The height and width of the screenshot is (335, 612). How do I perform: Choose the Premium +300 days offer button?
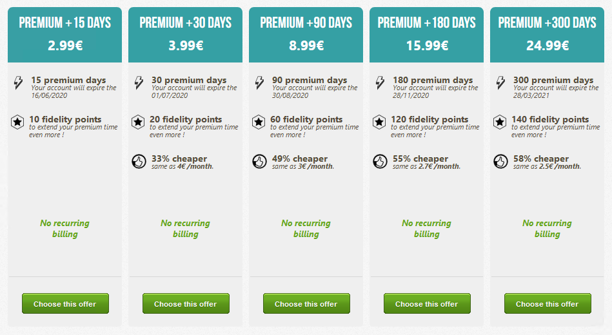point(548,303)
